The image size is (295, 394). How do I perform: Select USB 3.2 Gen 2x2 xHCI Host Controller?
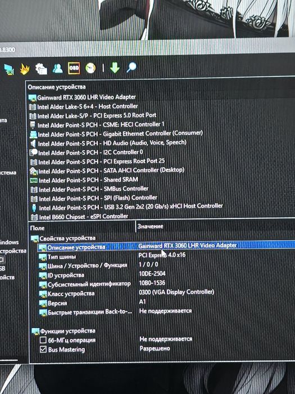tap(131, 207)
